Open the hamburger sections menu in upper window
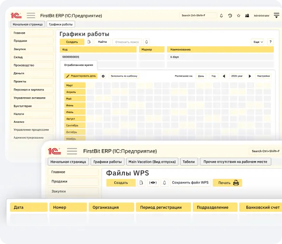Viewport: 282px width, 244px height. point(31,15)
